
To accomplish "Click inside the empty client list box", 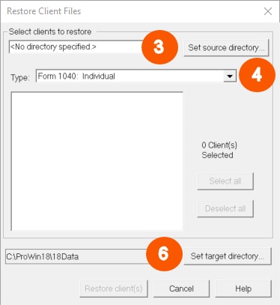I will point(97,161).
